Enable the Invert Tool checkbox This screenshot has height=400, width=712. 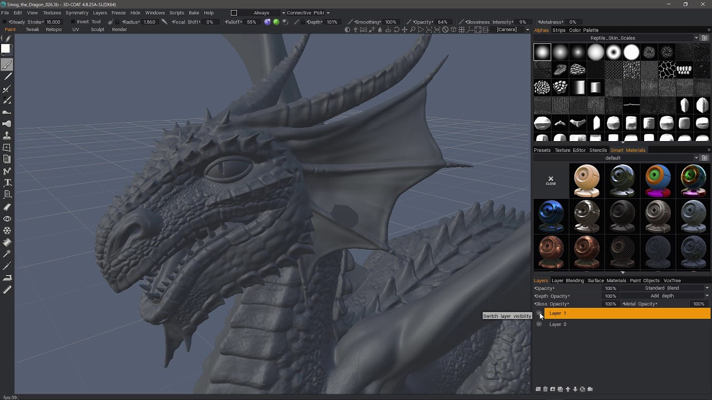coord(73,22)
